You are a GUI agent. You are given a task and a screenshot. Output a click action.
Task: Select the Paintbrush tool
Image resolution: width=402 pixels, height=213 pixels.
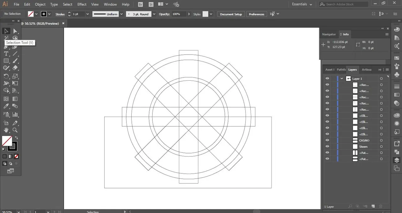pos(15,61)
